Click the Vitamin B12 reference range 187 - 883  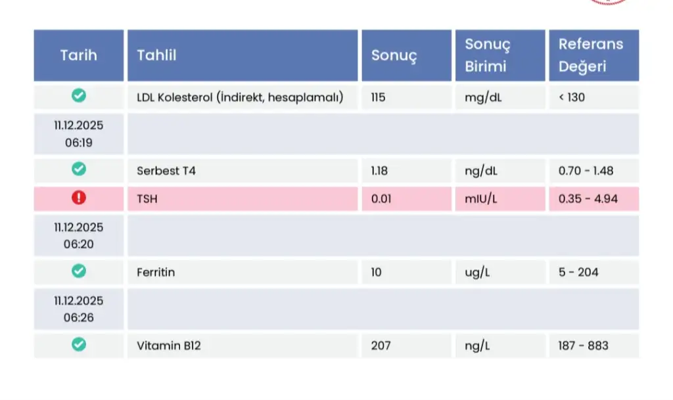tap(583, 345)
